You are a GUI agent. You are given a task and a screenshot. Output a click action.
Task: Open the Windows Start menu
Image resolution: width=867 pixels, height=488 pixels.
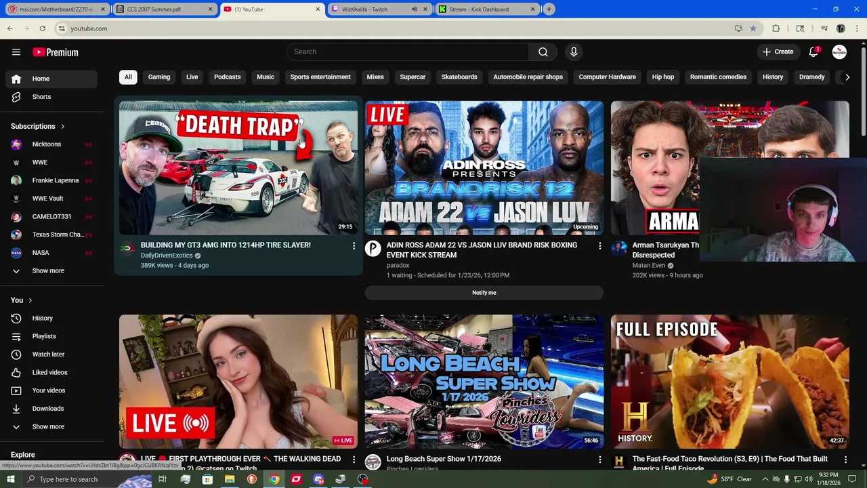coord(10,479)
